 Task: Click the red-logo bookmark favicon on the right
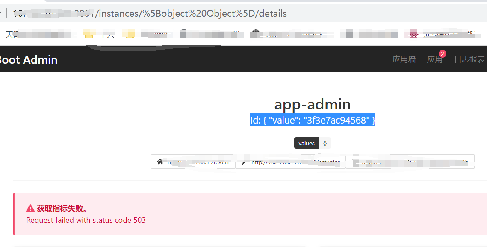413,33
